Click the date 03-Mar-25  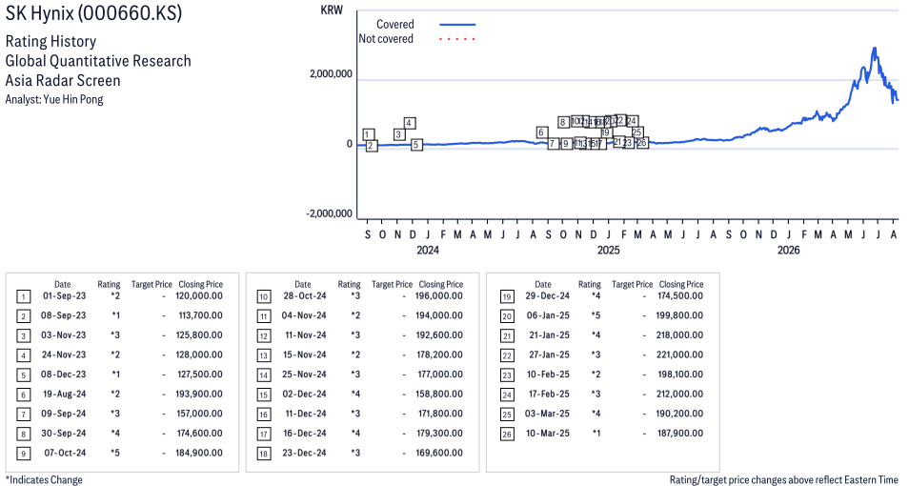547,415
